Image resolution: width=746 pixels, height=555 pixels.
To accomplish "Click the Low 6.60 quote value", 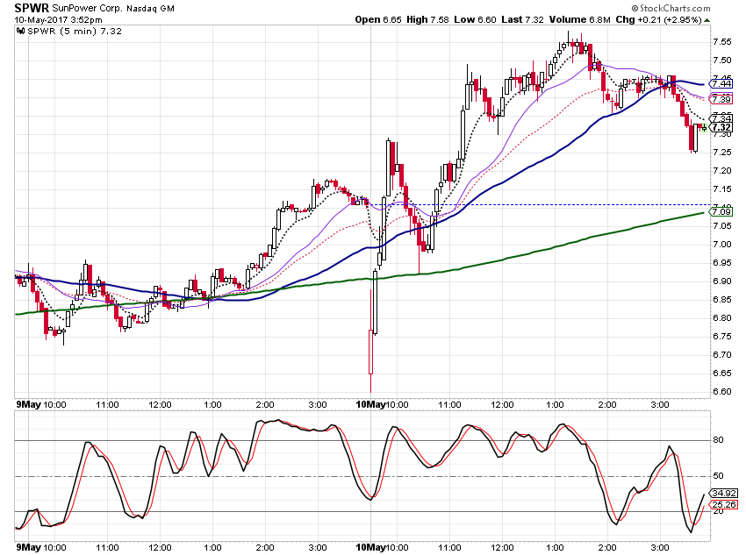I will click(x=475, y=19).
